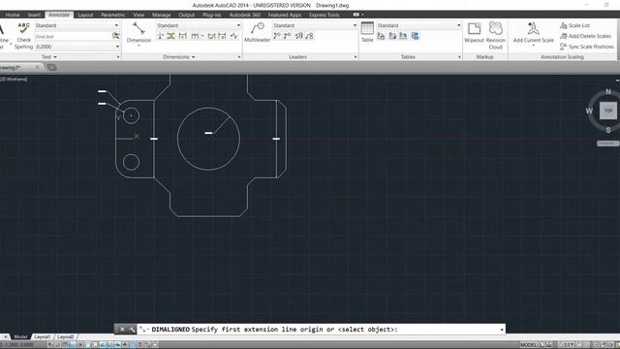620x349 pixels.
Task: Click the Align leaders icon
Action: [299, 36]
